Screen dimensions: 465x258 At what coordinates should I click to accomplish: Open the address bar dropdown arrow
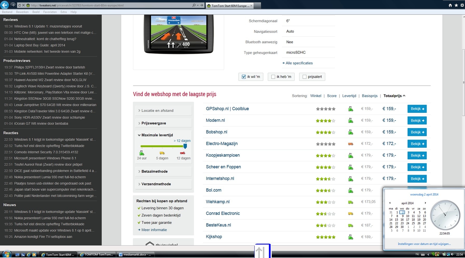coord(198,5)
